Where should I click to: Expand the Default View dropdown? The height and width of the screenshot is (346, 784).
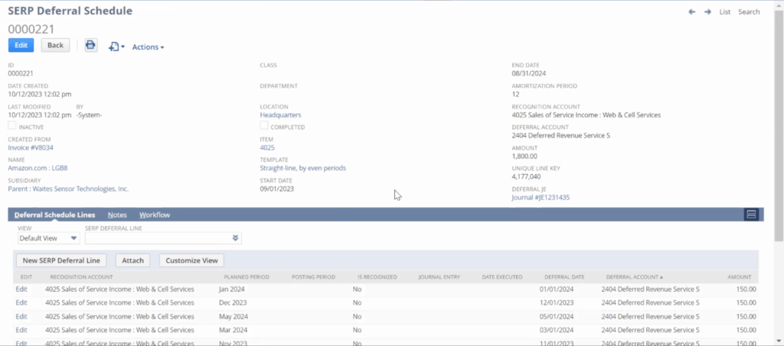click(47, 238)
